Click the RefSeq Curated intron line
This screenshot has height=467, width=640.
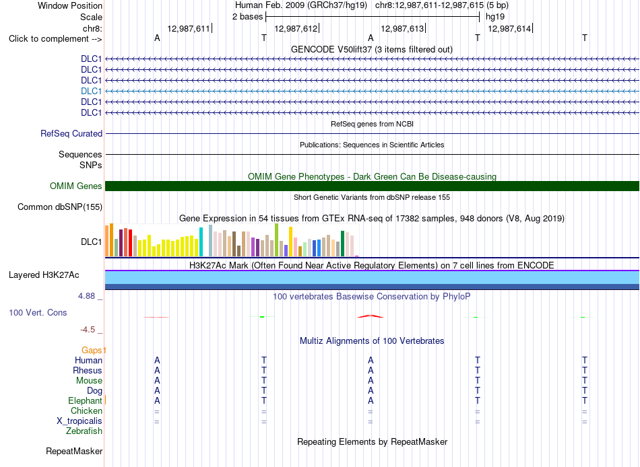point(373,133)
